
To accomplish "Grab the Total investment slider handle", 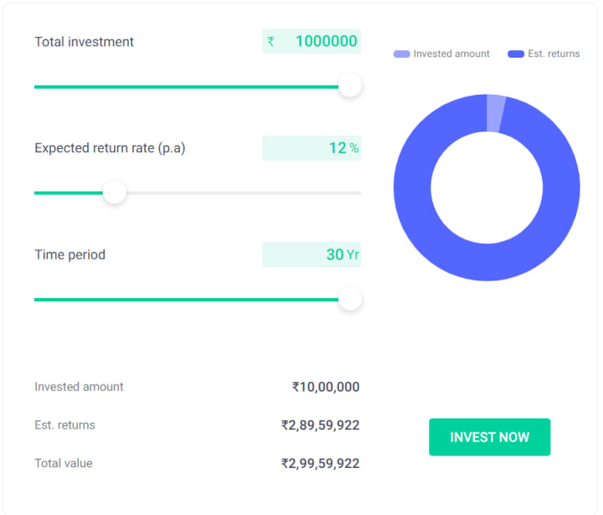I will click(350, 85).
